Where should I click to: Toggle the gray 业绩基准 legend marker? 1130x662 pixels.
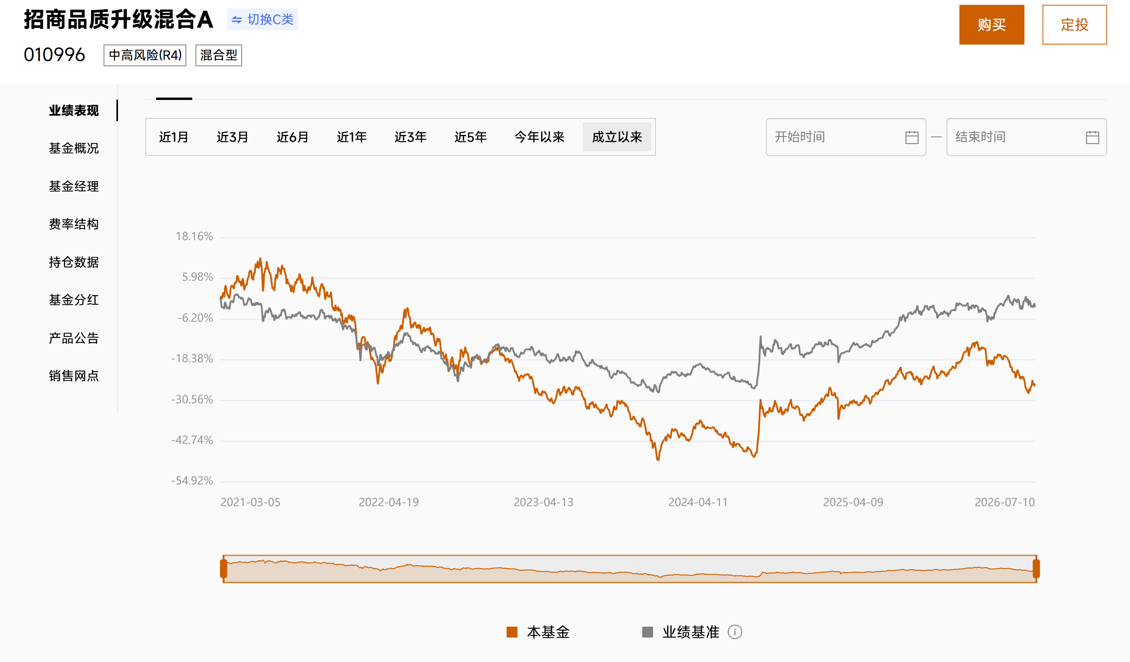coord(647,632)
